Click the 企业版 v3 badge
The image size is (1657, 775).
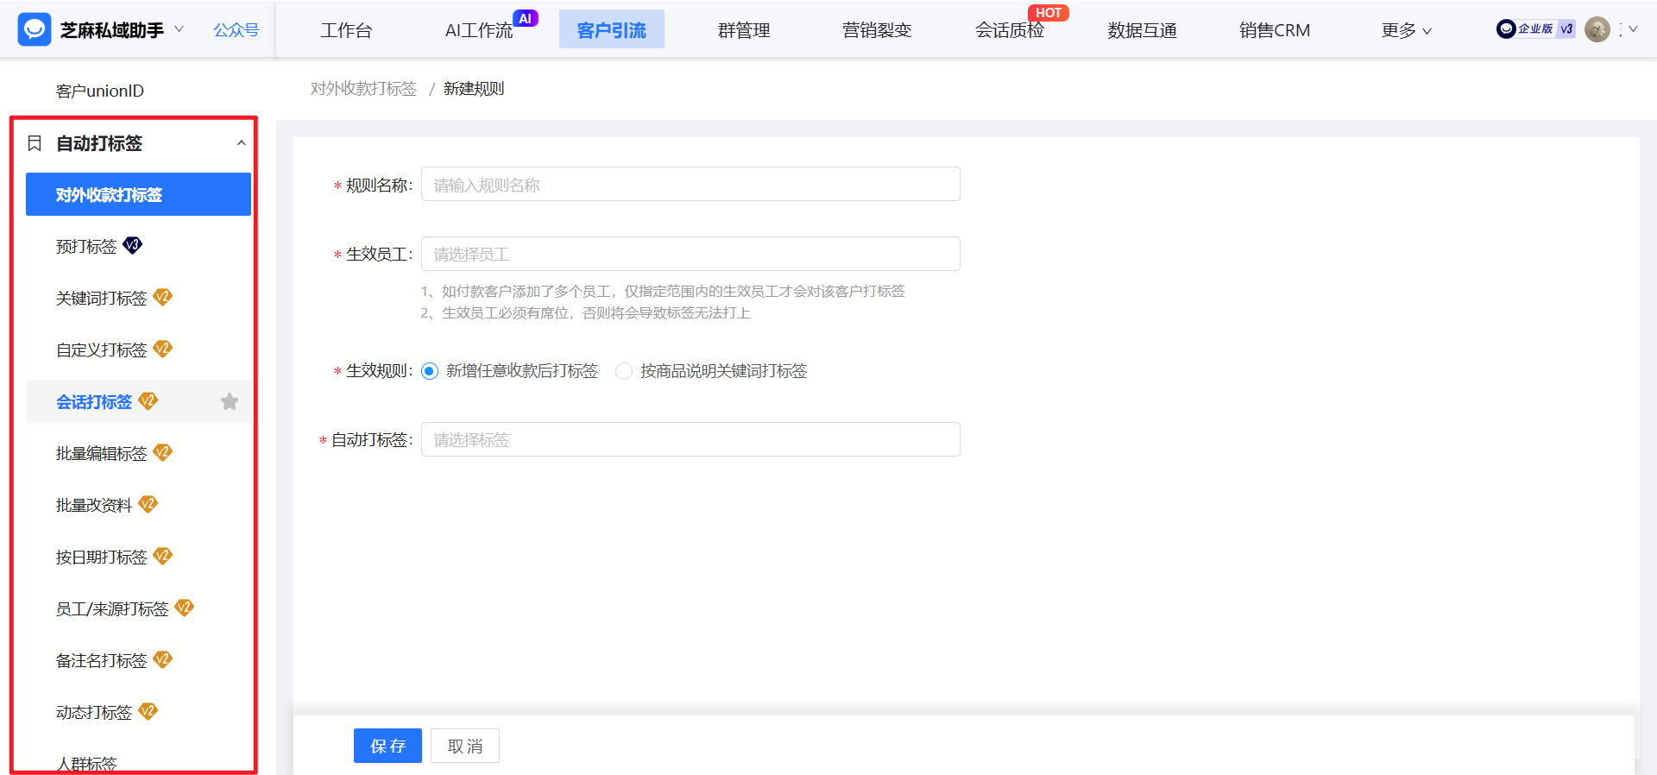point(1536,29)
